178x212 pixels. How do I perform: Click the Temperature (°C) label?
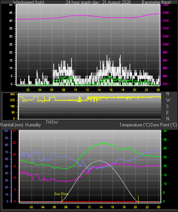coord(134,125)
